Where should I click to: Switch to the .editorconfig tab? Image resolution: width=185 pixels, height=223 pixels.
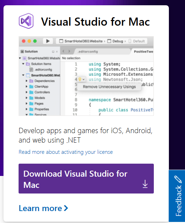tap(88, 52)
